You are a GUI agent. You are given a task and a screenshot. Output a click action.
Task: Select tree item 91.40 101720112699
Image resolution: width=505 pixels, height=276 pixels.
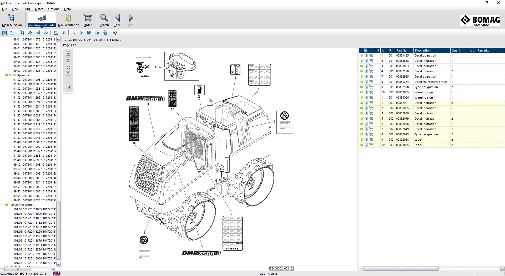(35, 160)
